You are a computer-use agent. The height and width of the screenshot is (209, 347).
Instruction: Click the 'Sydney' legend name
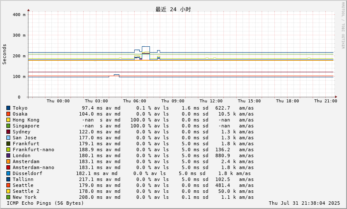click(x=22, y=132)
